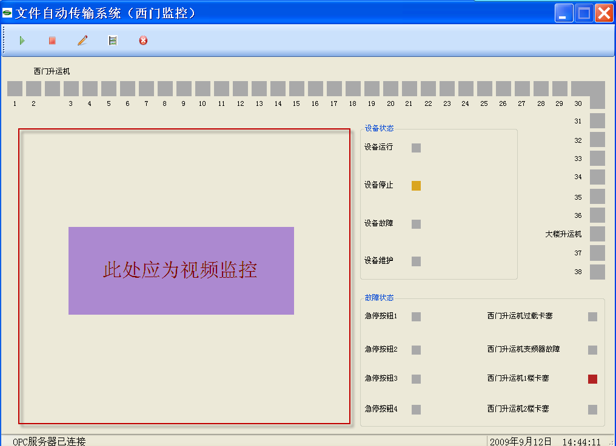
Task: Click the red circle X exit icon
Action: [144, 41]
